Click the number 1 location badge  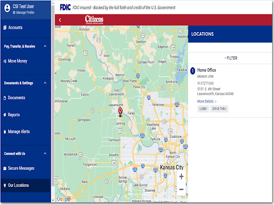[x=193, y=71]
